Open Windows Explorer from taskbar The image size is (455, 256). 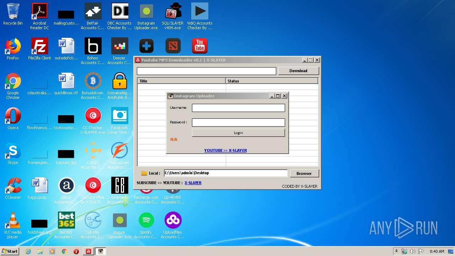[x=40, y=251]
